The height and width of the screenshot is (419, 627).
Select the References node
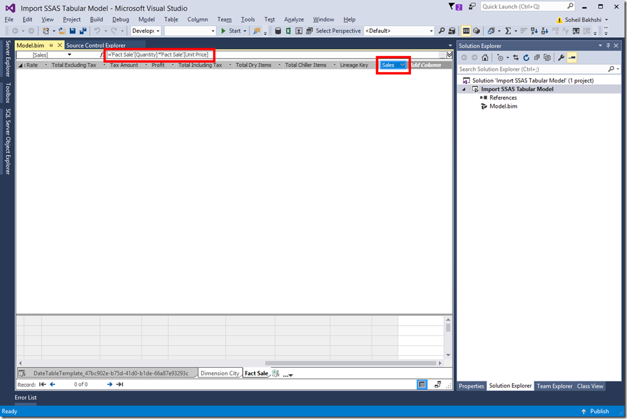(503, 98)
